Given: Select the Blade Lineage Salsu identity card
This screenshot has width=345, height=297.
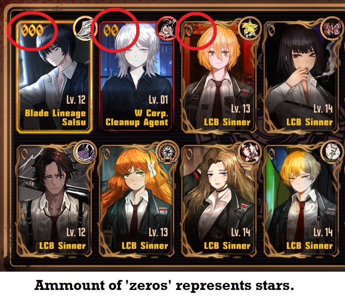Looking at the screenshot, I should tap(54, 76).
